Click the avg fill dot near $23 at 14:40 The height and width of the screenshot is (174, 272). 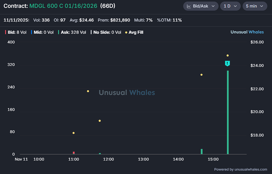(x=201, y=75)
